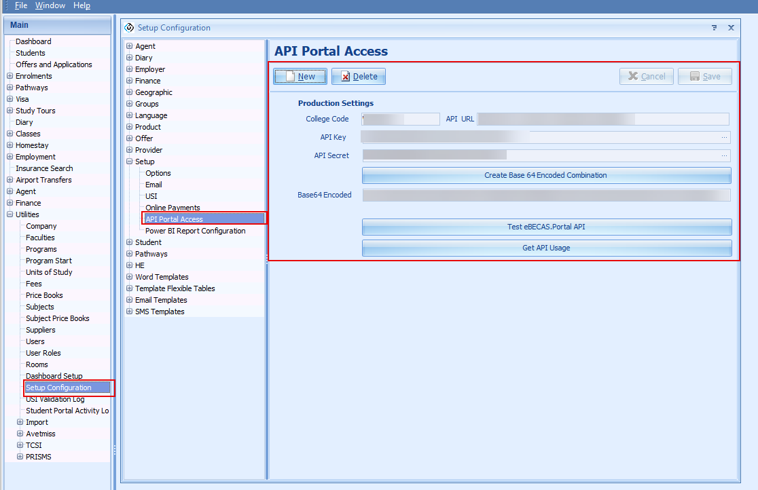Expand the Avetmiss node
Image resolution: width=758 pixels, height=490 pixels.
(x=20, y=434)
